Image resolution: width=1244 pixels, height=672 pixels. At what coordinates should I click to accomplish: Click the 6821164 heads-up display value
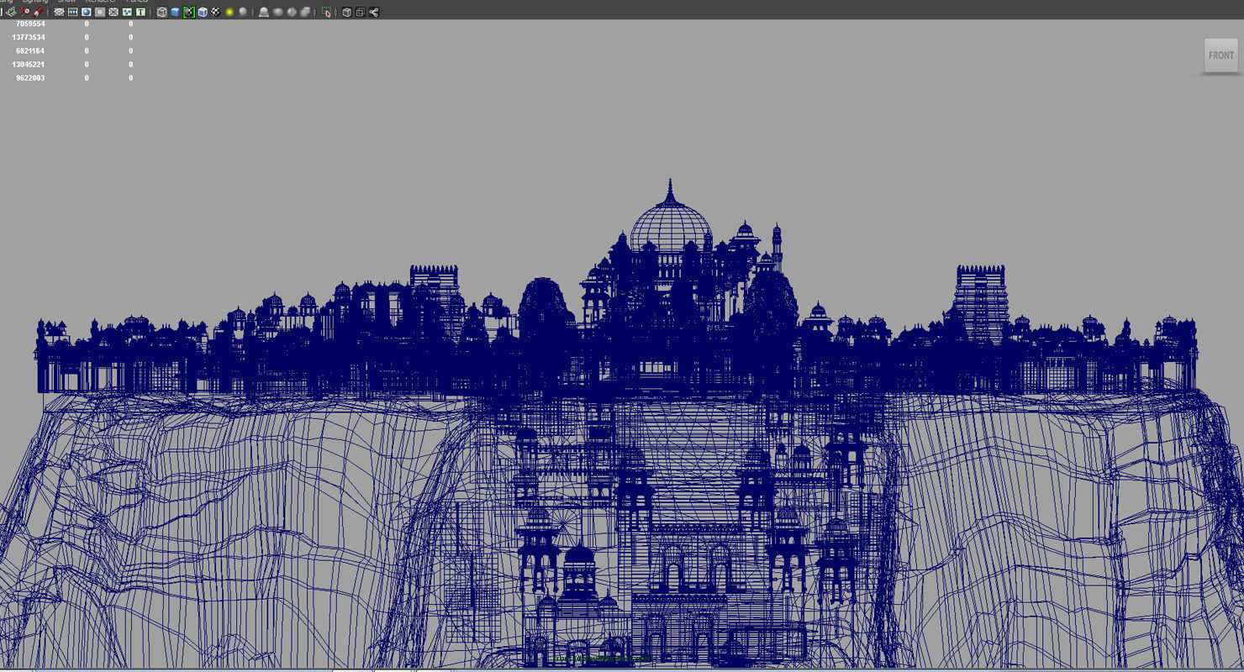point(30,51)
